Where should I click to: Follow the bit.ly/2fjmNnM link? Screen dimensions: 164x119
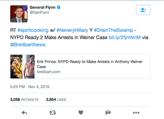click(x=125, y=37)
